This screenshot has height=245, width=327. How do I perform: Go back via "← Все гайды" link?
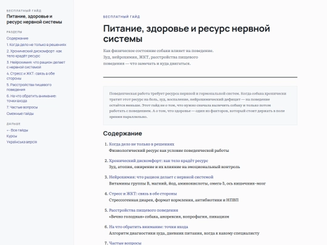(x=18, y=130)
